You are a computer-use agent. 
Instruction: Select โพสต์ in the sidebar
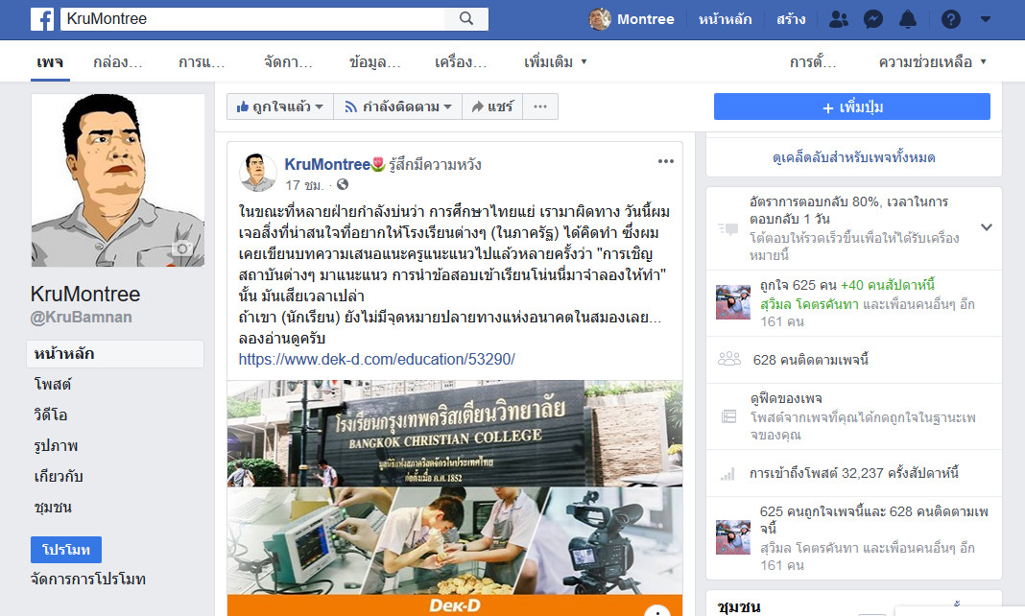[53, 384]
